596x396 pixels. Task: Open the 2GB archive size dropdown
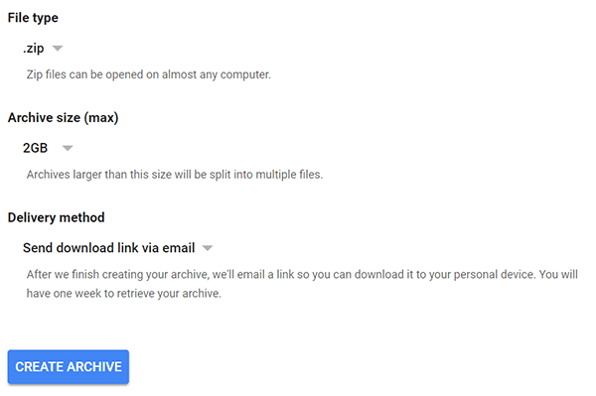tap(48, 148)
